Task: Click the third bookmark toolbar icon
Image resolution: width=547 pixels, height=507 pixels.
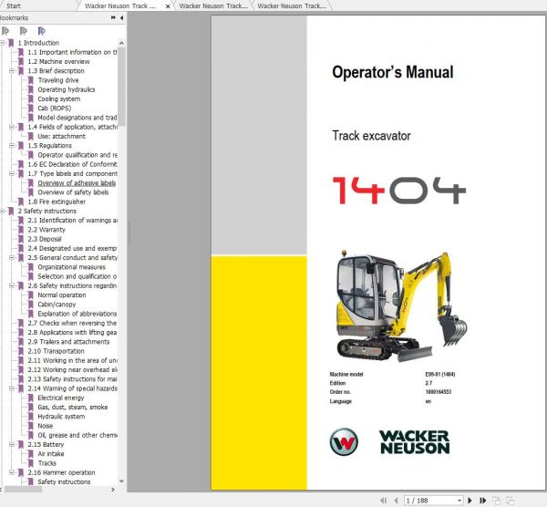Action: click(42, 31)
